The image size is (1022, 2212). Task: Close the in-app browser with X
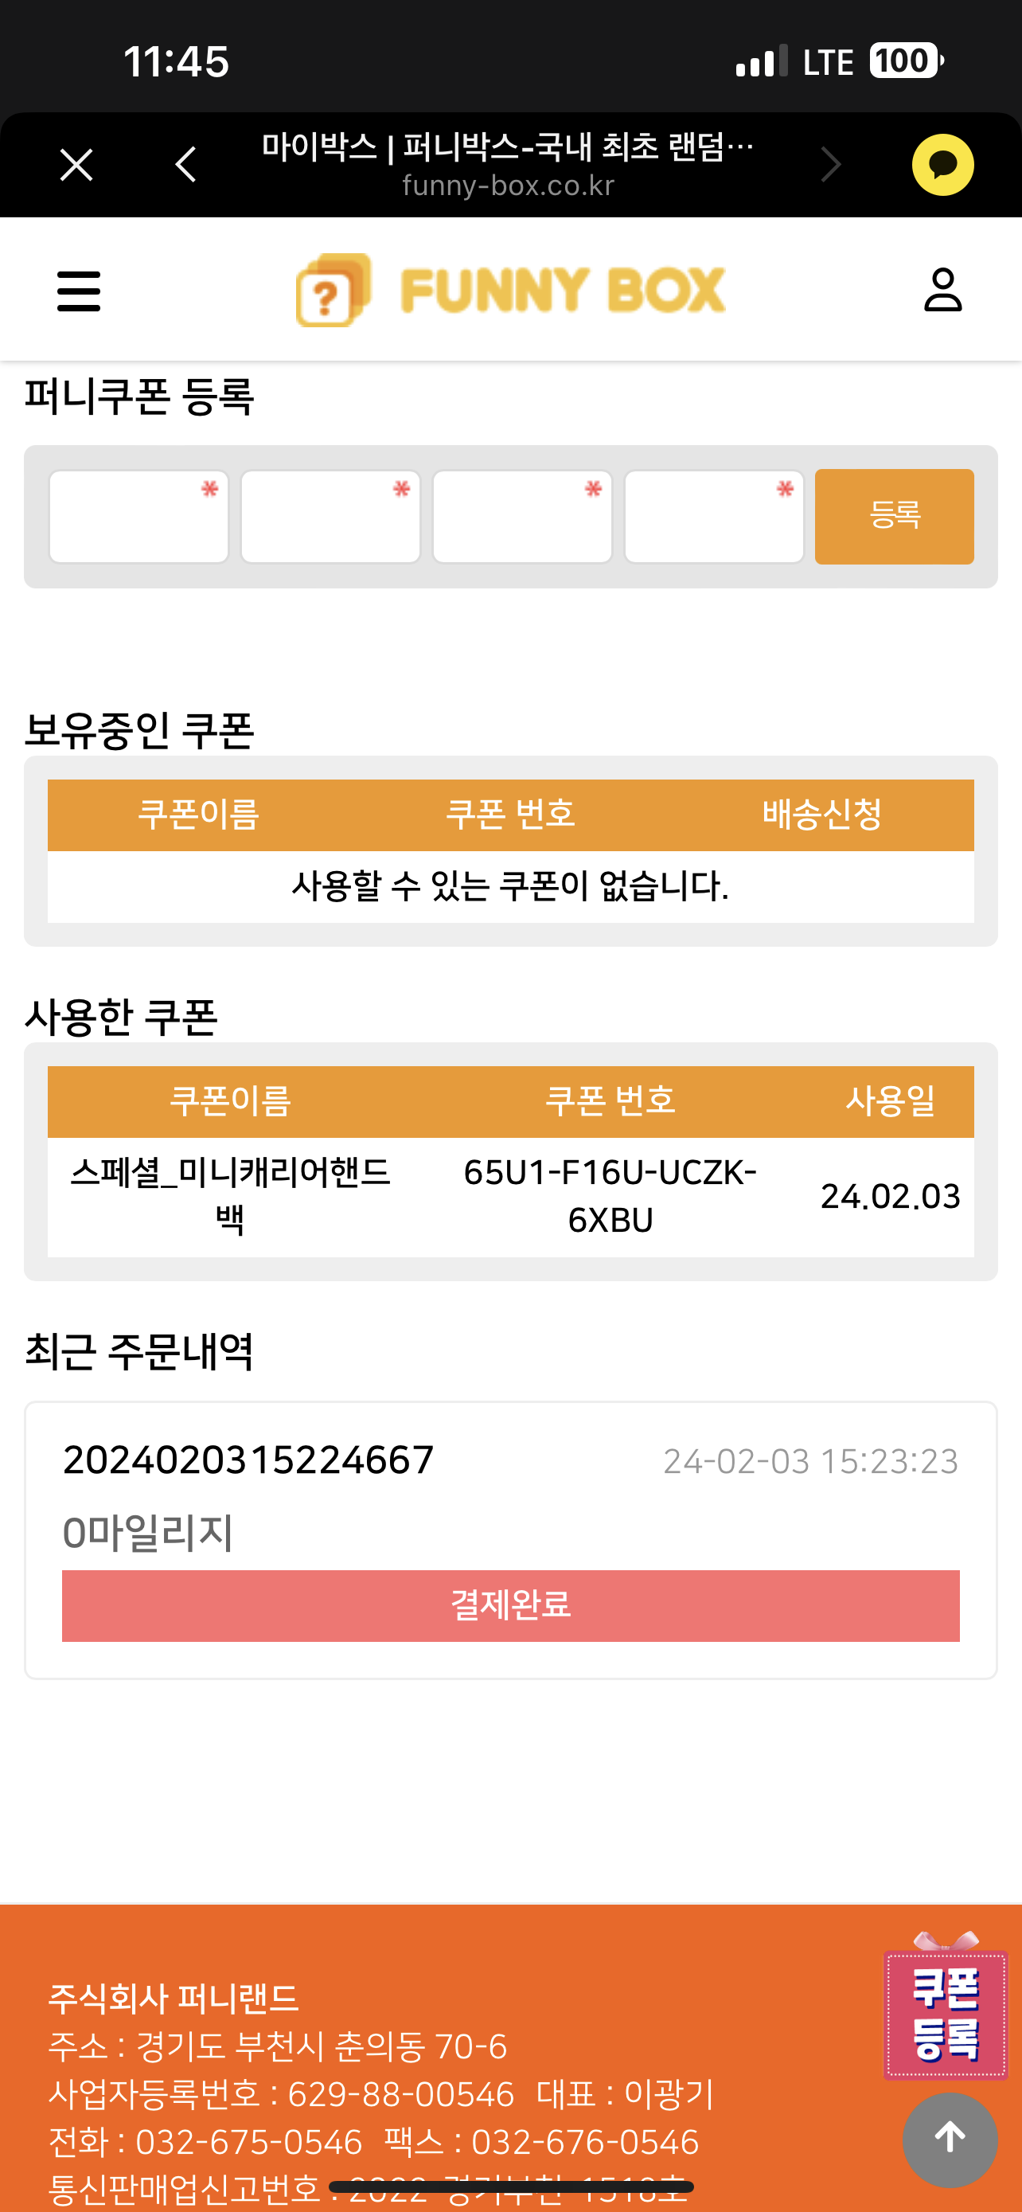76,165
